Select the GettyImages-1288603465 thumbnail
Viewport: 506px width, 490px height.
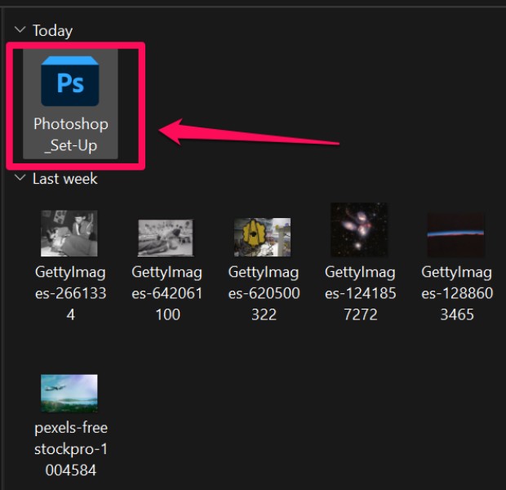(x=456, y=234)
